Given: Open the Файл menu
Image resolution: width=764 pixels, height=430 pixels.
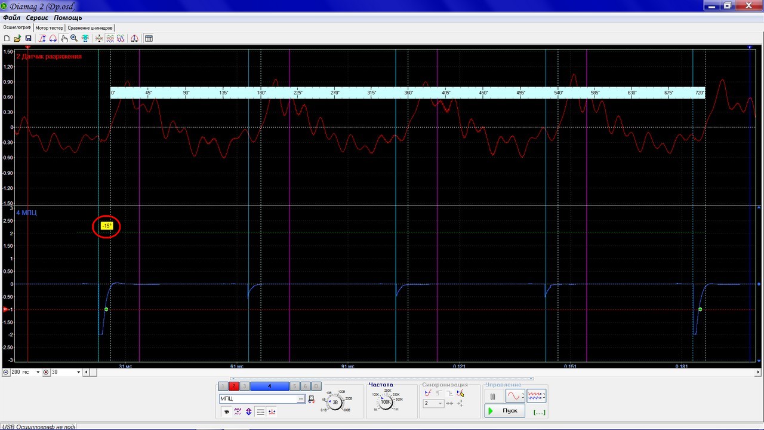Looking at the screenshot, I should point(11,18).
